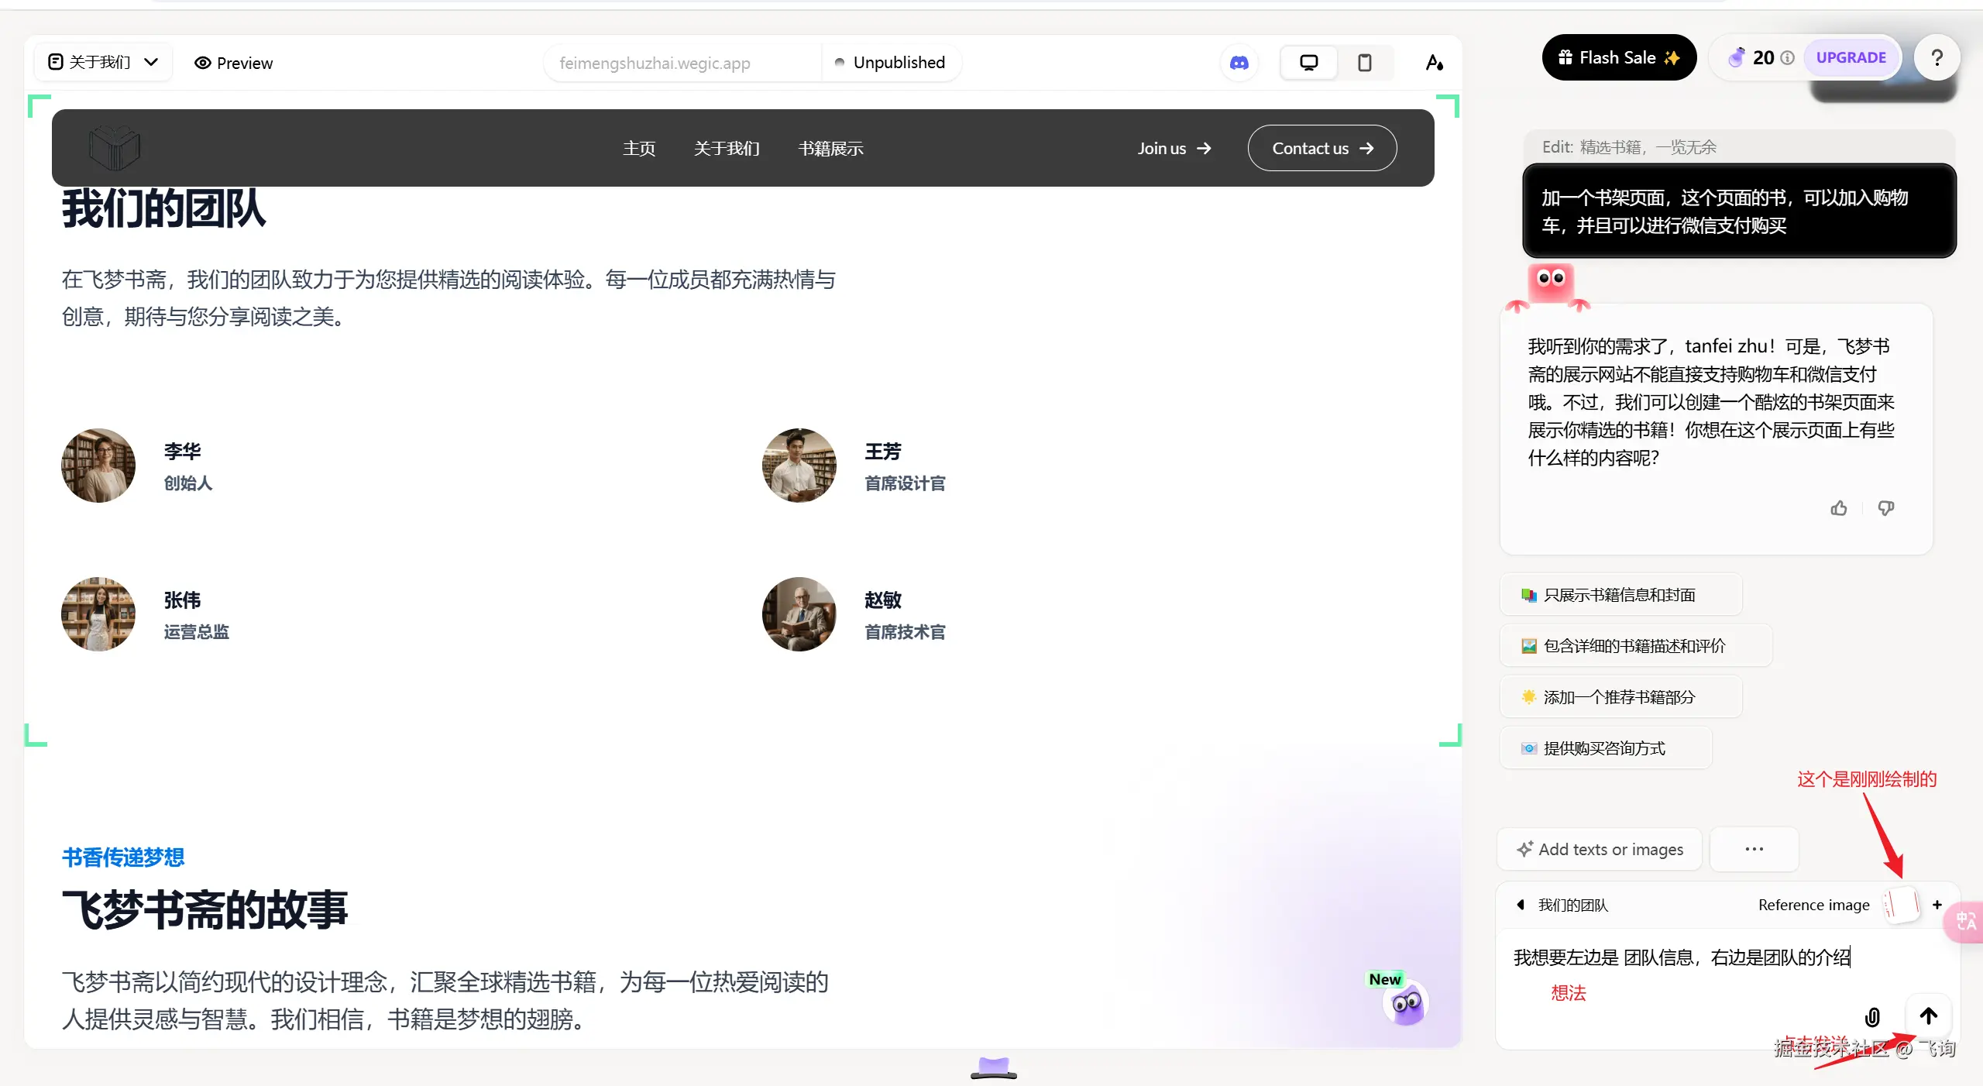Collapse the 我们的团队 section selector arrow

pos(1521,905)
